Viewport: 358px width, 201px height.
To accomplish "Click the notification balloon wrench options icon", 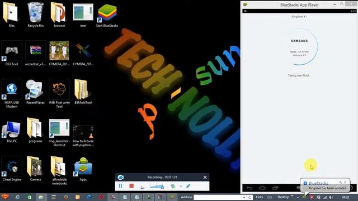I will (340, 183).
